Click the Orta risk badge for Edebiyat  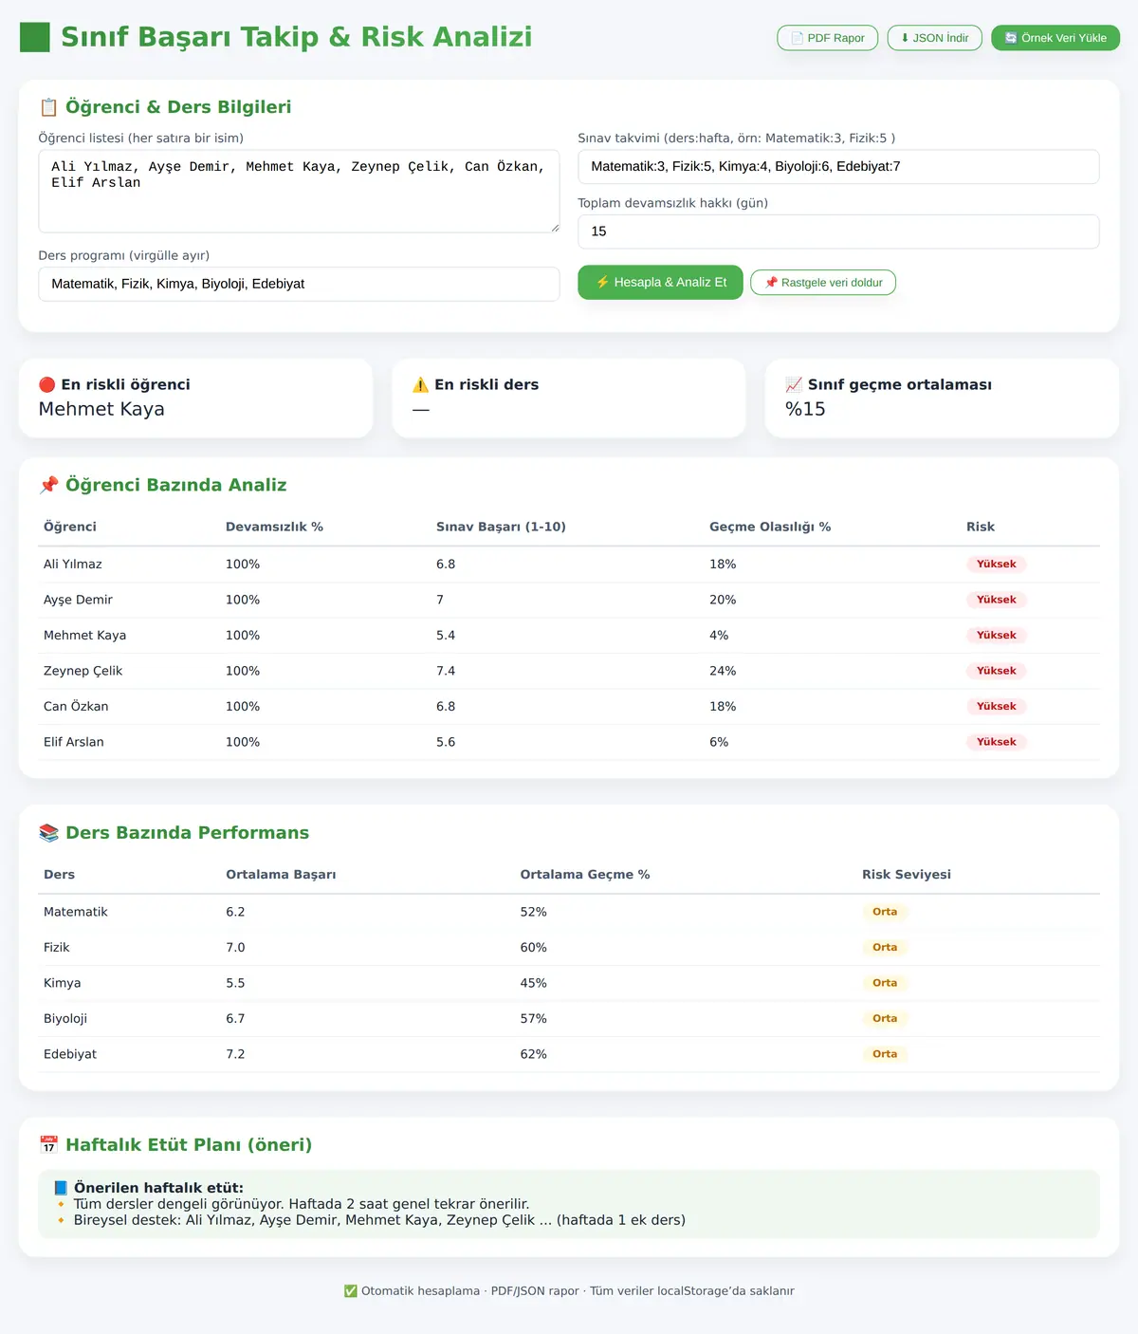[x=885, y=1054]
